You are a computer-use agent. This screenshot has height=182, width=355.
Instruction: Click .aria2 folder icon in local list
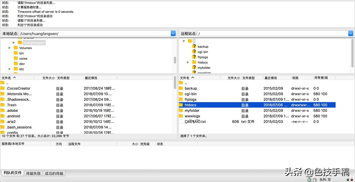coord(3,122)
